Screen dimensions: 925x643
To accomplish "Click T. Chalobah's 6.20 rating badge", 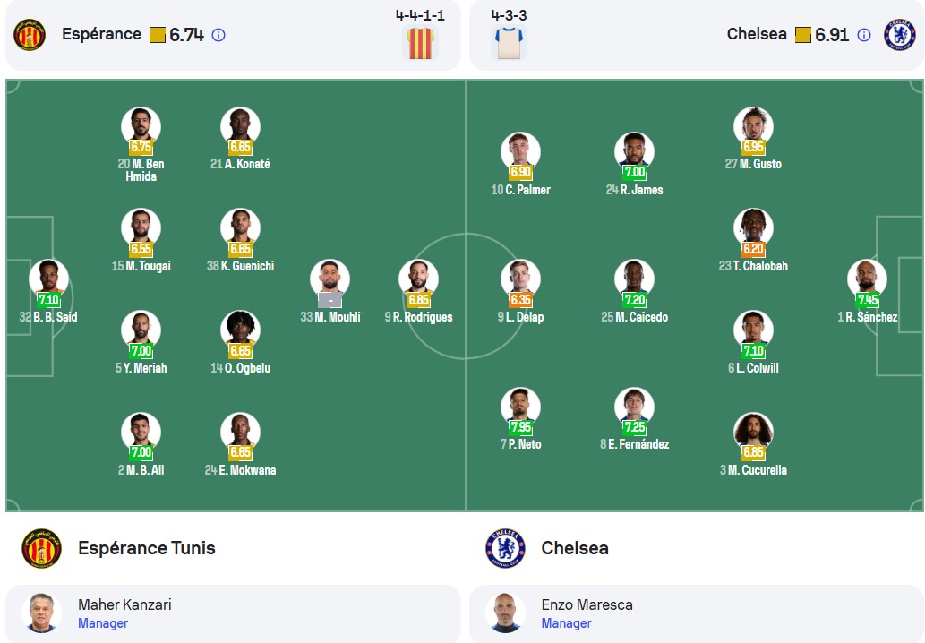I will click(x=753, y=248).
